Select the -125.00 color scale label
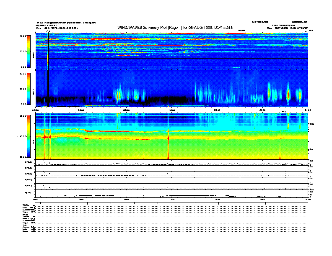The image size is (332, 256). [x=22, y=116]
